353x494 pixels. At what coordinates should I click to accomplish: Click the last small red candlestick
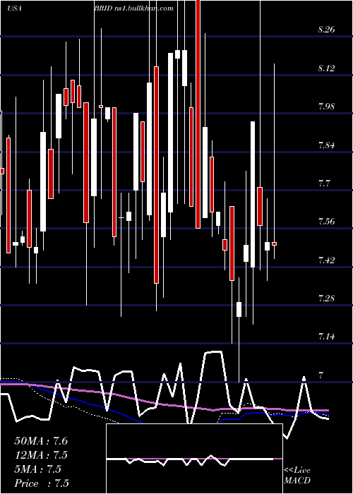[x=274, y=244]
